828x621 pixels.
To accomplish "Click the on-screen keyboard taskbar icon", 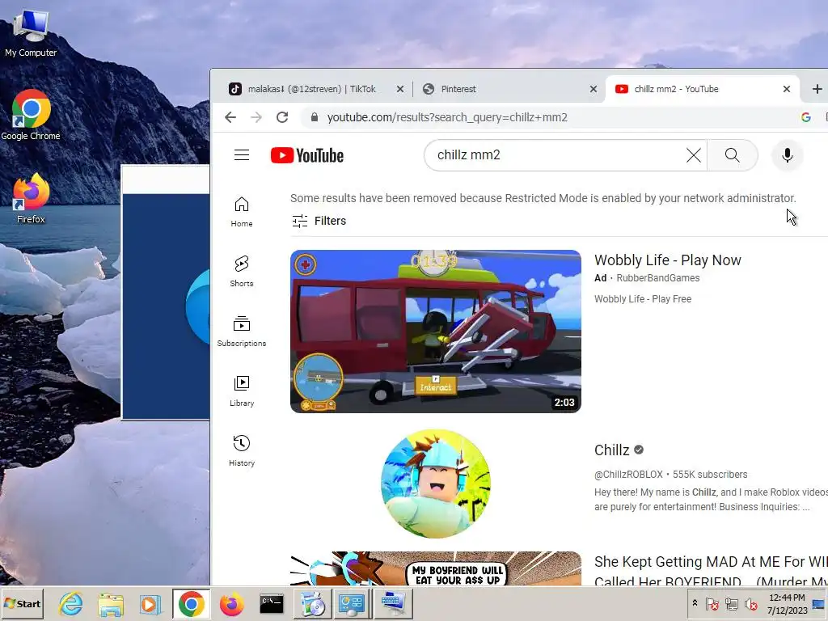I will pos(393,604).
